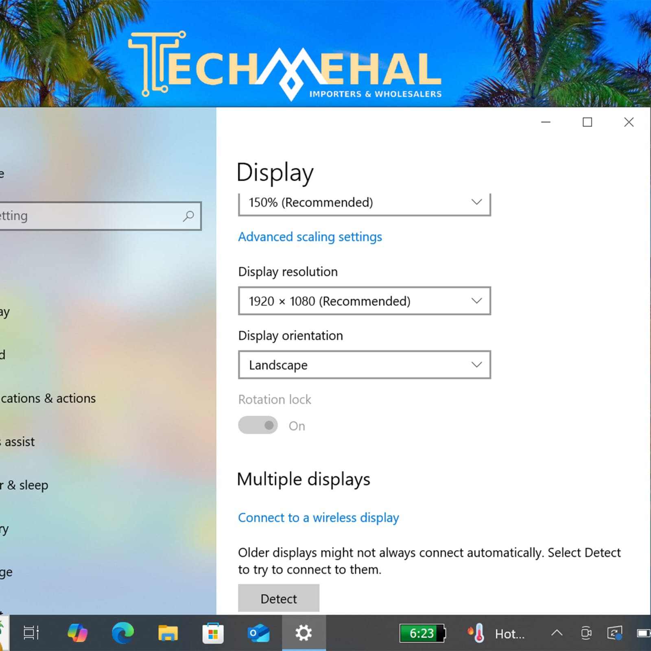This screenshot has width=651, height=651.
Task: Open Microsoft Store from taskbar
Action: pyautogui.click(x=213, y=633)
